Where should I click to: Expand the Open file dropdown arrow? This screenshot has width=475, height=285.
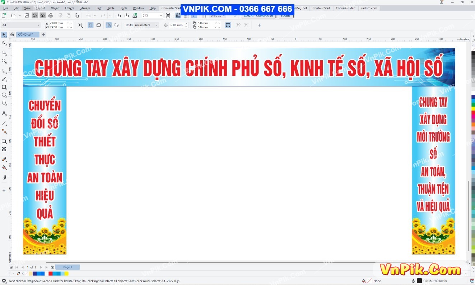click(x=19, y=15)
